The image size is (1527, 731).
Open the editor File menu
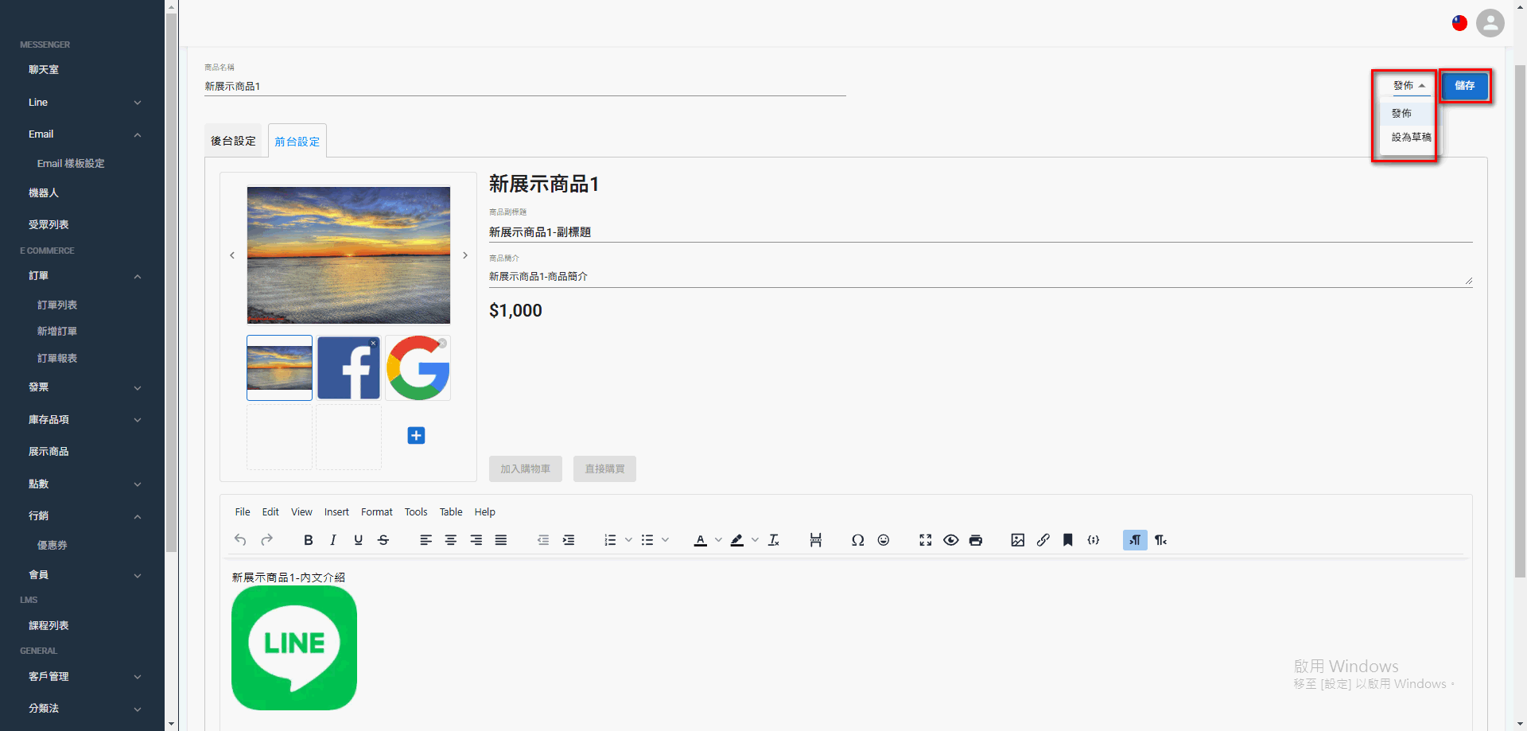click(243, 512)
